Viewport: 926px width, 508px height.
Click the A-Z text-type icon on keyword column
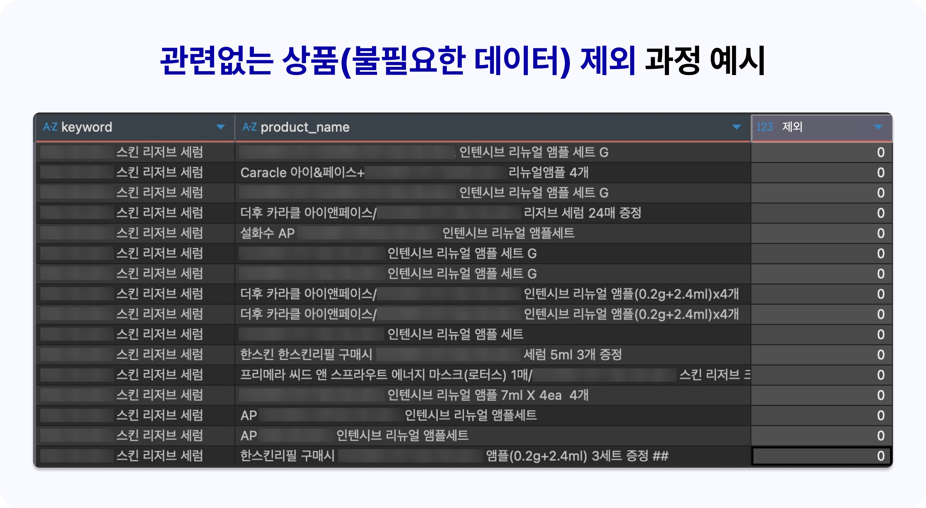tap(51, 127)
